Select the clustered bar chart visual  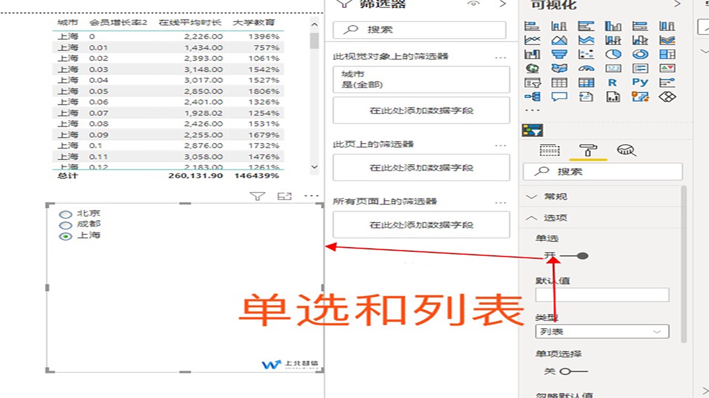[x=586, y=26]
